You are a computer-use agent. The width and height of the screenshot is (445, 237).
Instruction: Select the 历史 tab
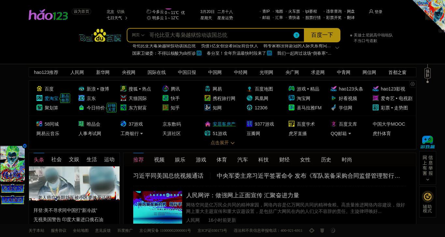point(326,160)
